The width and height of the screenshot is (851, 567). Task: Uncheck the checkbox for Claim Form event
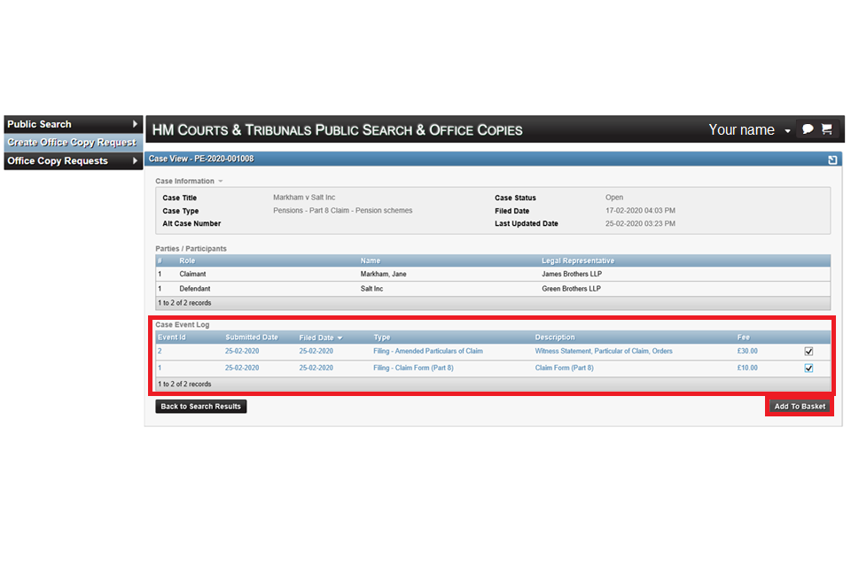(808, 369)
